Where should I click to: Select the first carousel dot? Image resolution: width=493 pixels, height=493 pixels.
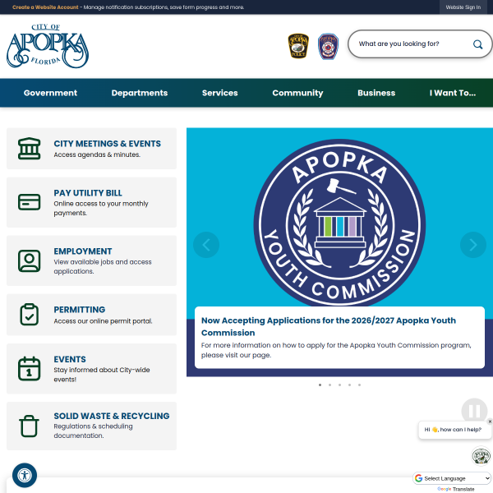[320, 385]
